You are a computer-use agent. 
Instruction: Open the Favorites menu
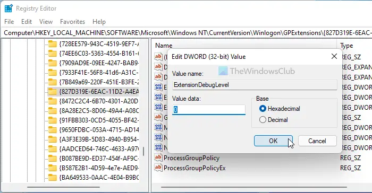(x=72, y=22)
